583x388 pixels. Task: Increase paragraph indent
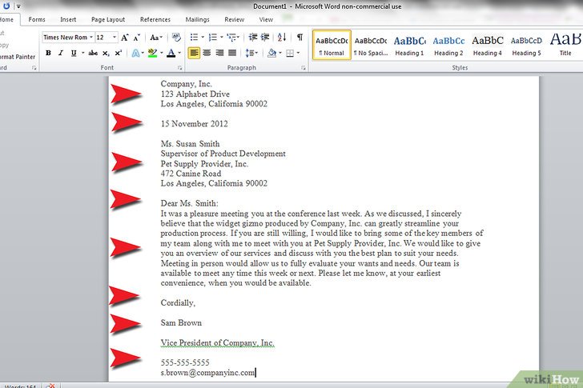click(265, 37)
